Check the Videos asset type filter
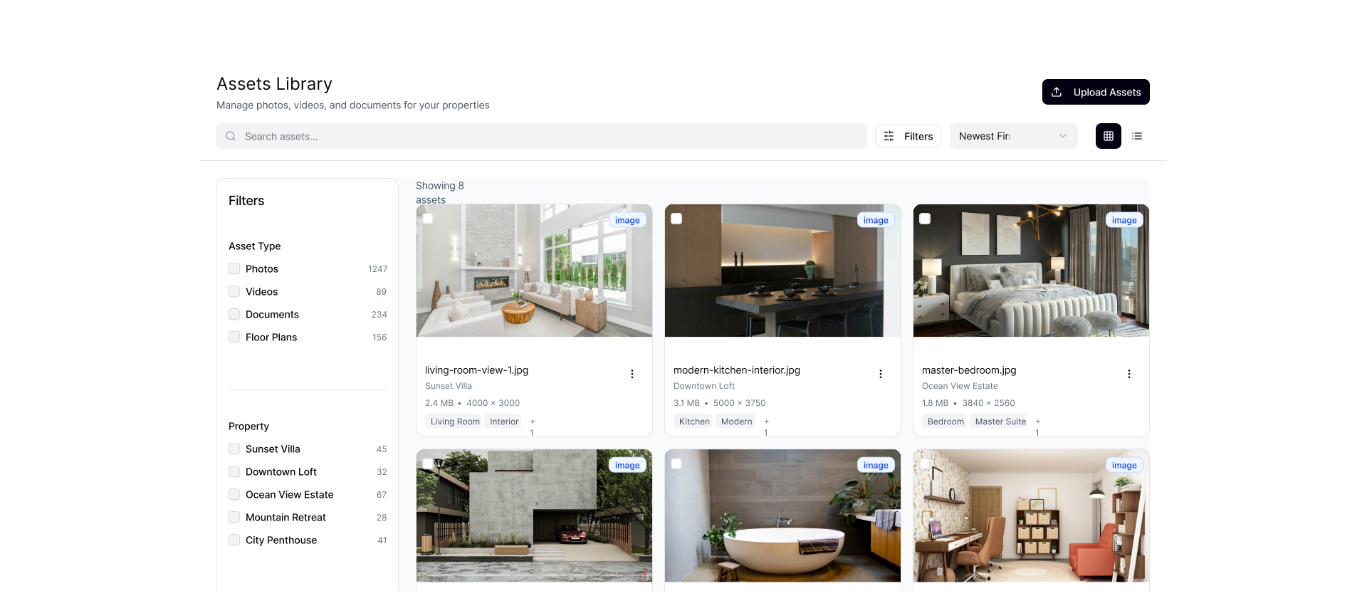 tap(234, 291)
